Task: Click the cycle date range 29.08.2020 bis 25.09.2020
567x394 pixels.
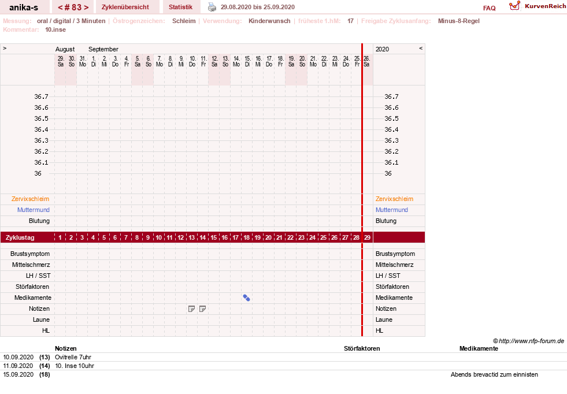Action: (257, 7)
